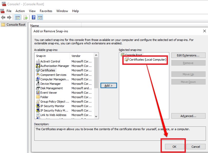208x153 pixels.
Task: Toggle Show/Hide Console Tree toolbar button
Action: click(17, 18)
